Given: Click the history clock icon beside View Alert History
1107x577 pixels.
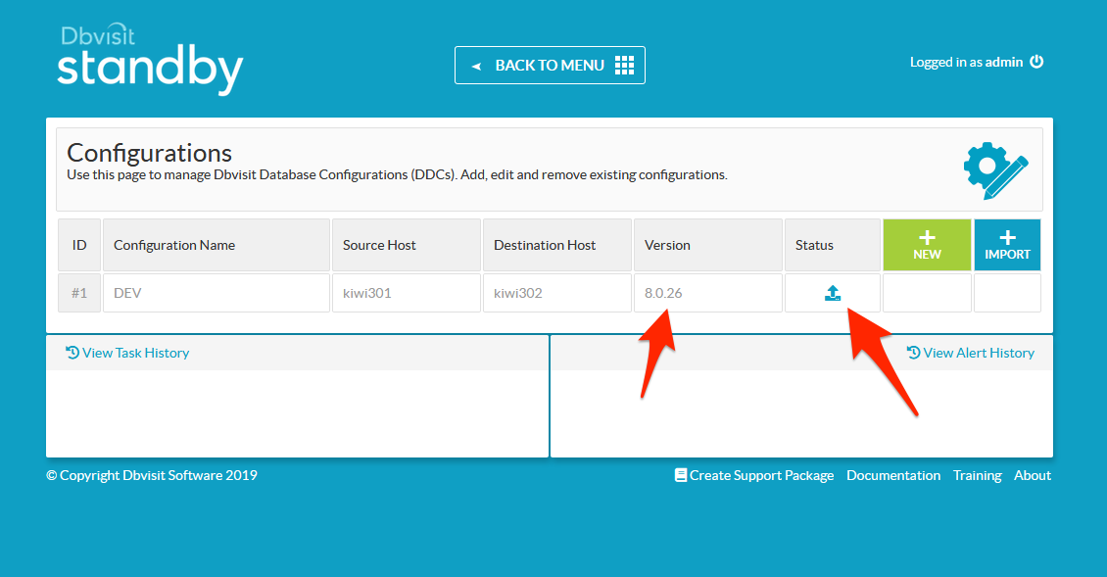Looking at the screenshot, I should (x=914, y=353).
